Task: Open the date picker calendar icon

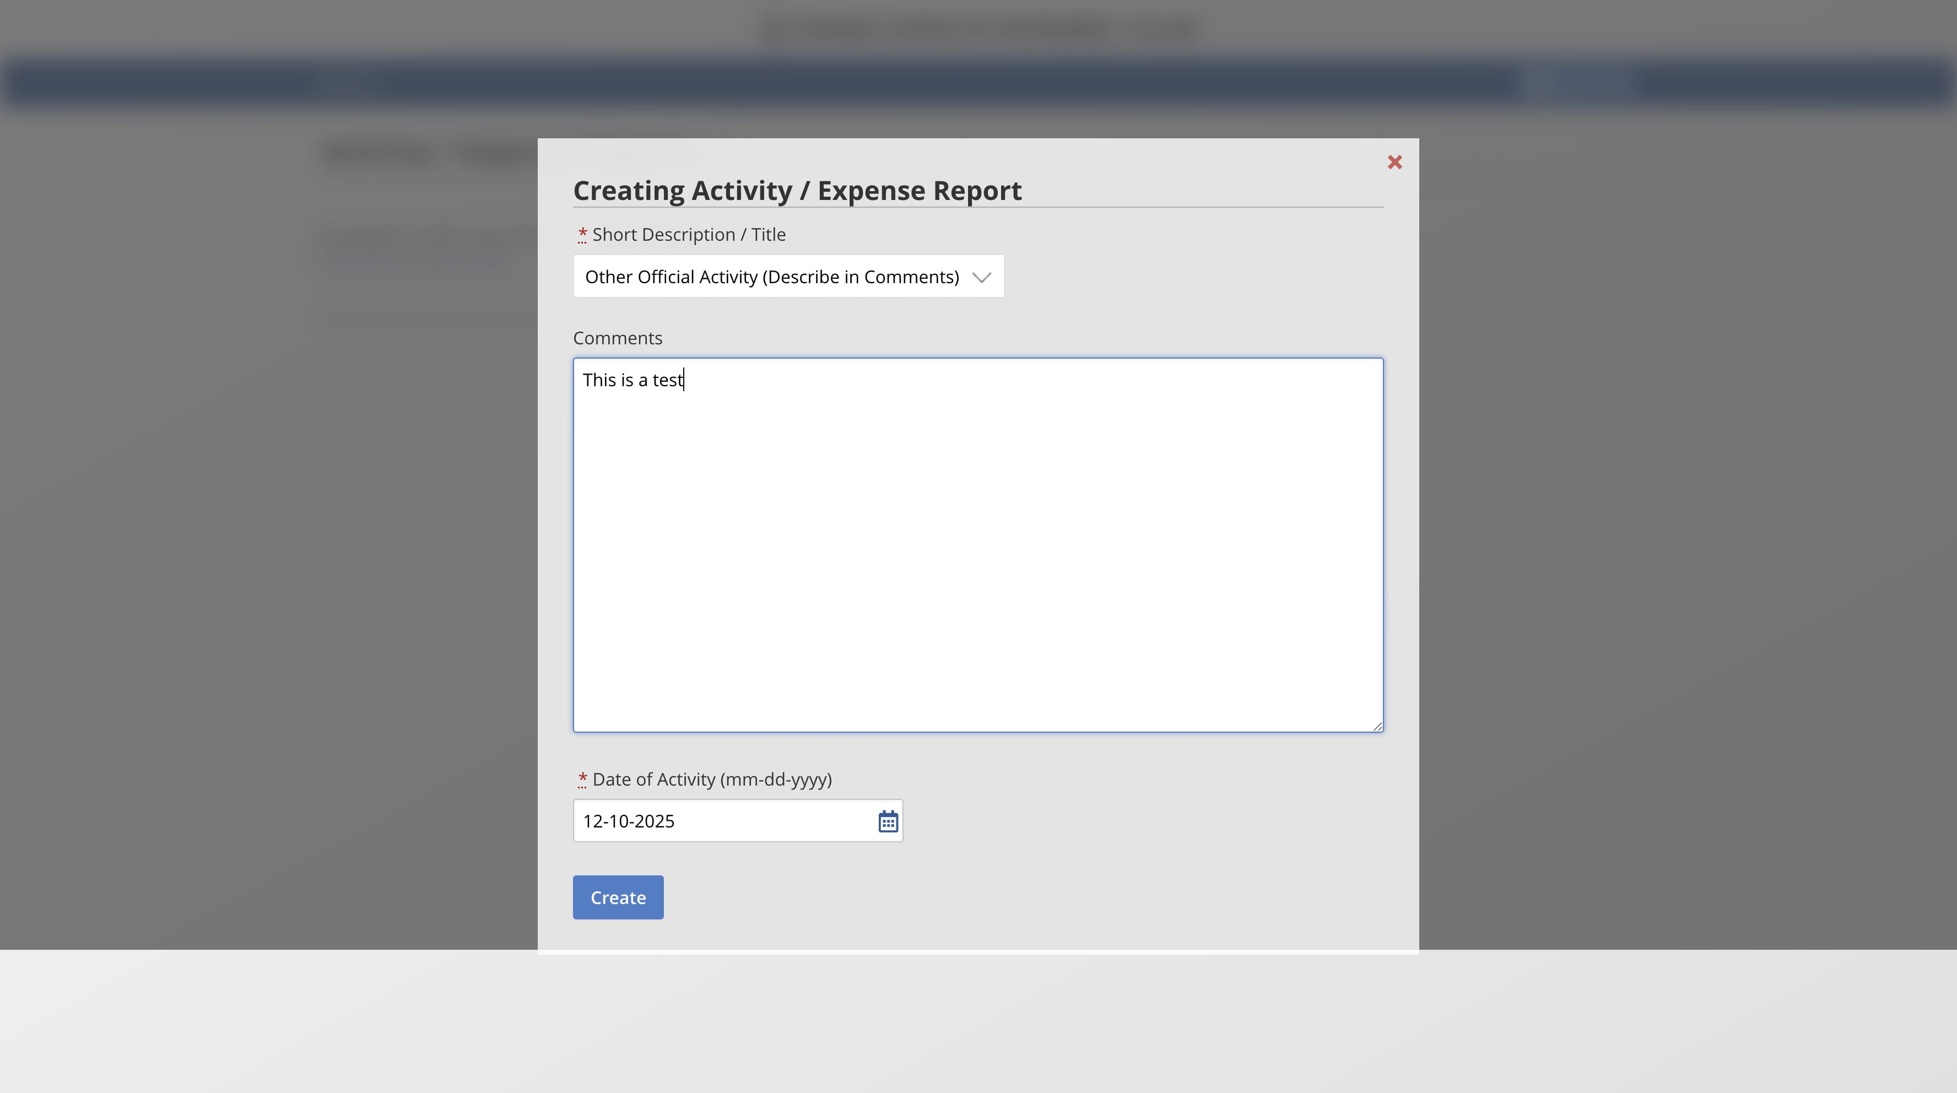Action: [888, 821]
